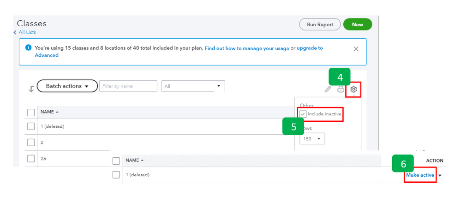Expand the arrow next to Make active
This screenshot has width=461, height=209.
click(440, 175)
